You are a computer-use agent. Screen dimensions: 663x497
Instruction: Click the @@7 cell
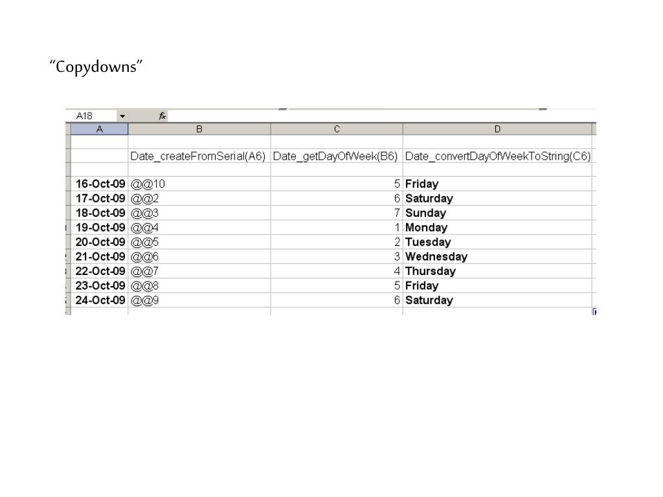point(199,271)
